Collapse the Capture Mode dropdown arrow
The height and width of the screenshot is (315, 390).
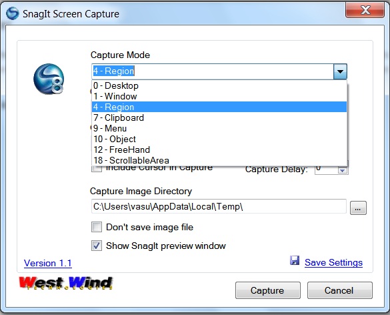pos(340,71)
